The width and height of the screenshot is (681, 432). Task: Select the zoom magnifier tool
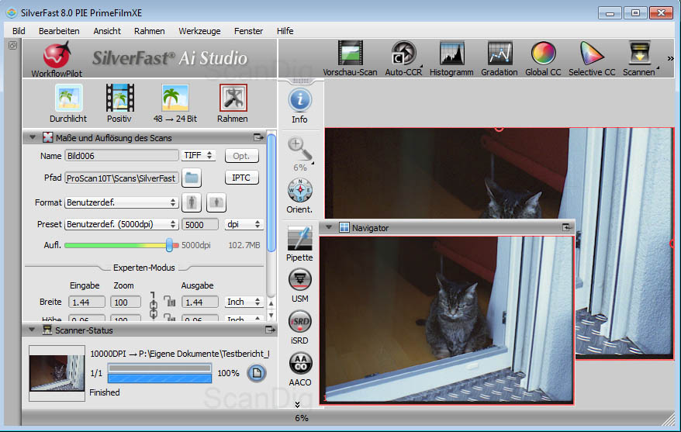pos(299,149)
